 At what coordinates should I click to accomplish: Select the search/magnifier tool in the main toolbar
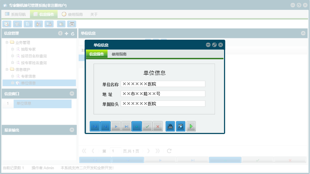point(6,24)
